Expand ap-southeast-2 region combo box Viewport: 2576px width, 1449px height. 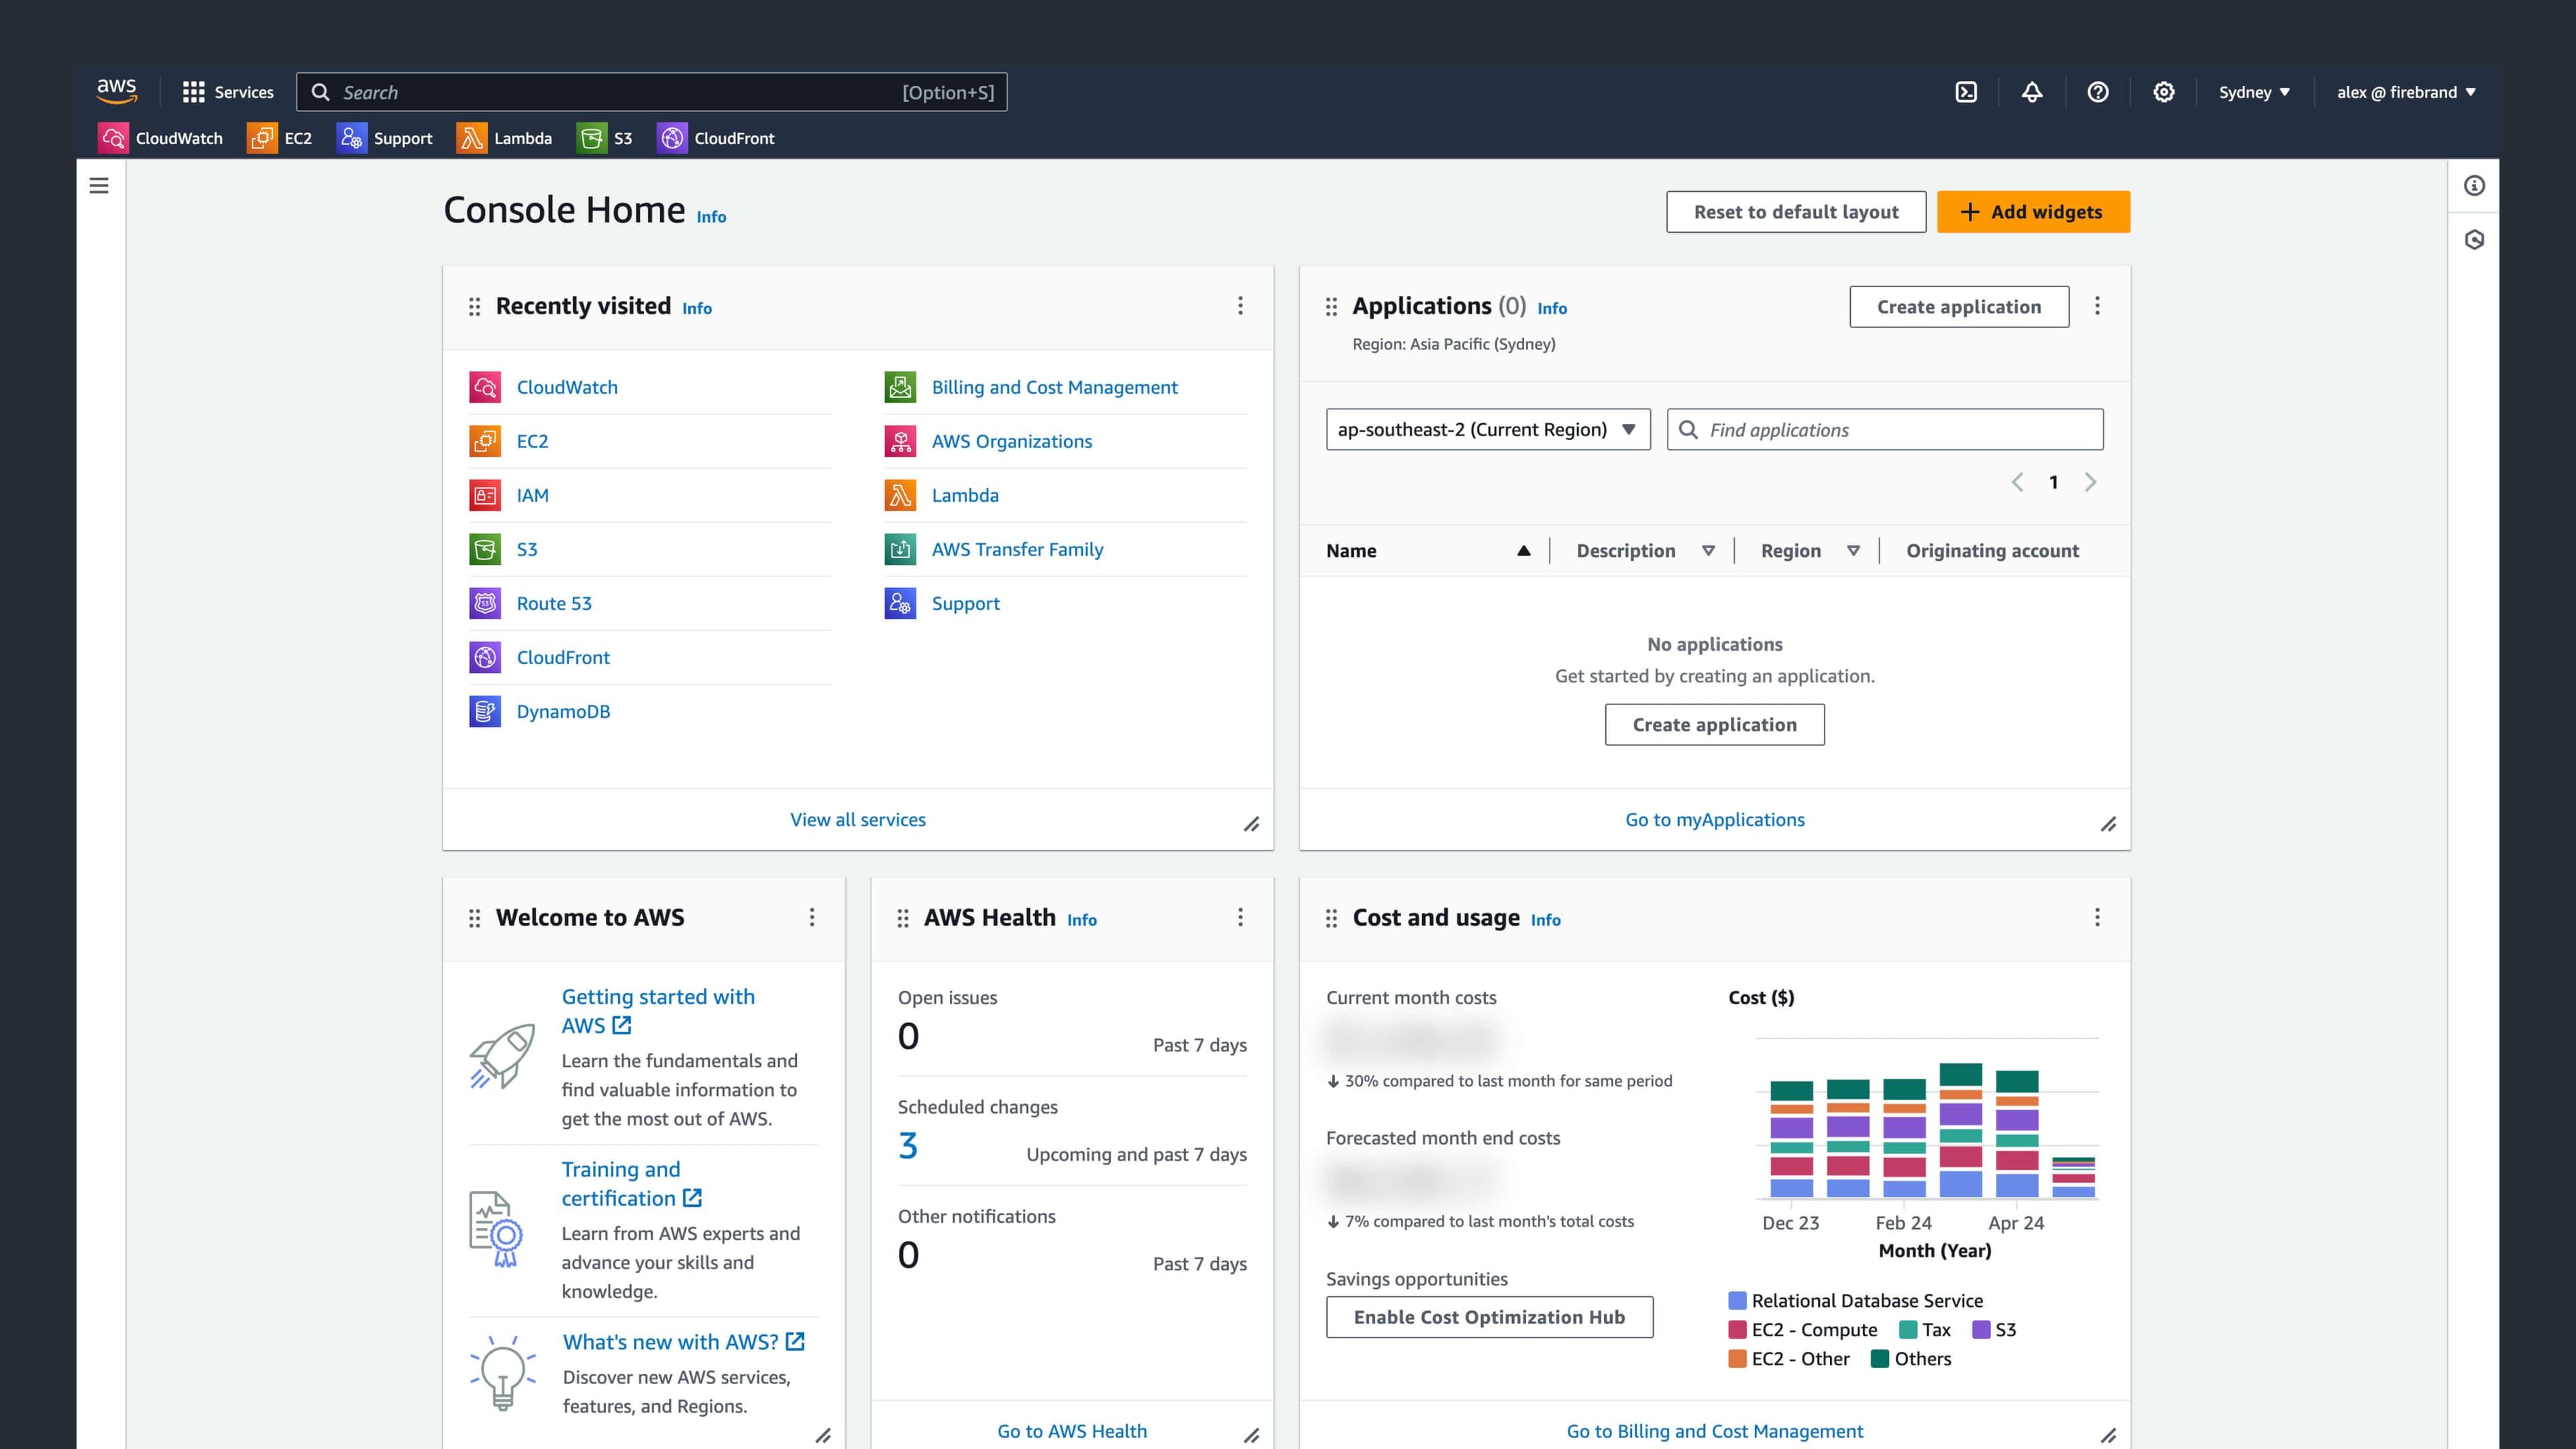1488,429
